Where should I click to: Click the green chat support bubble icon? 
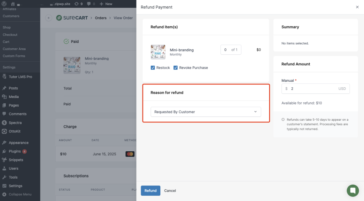tap(353, 191)
